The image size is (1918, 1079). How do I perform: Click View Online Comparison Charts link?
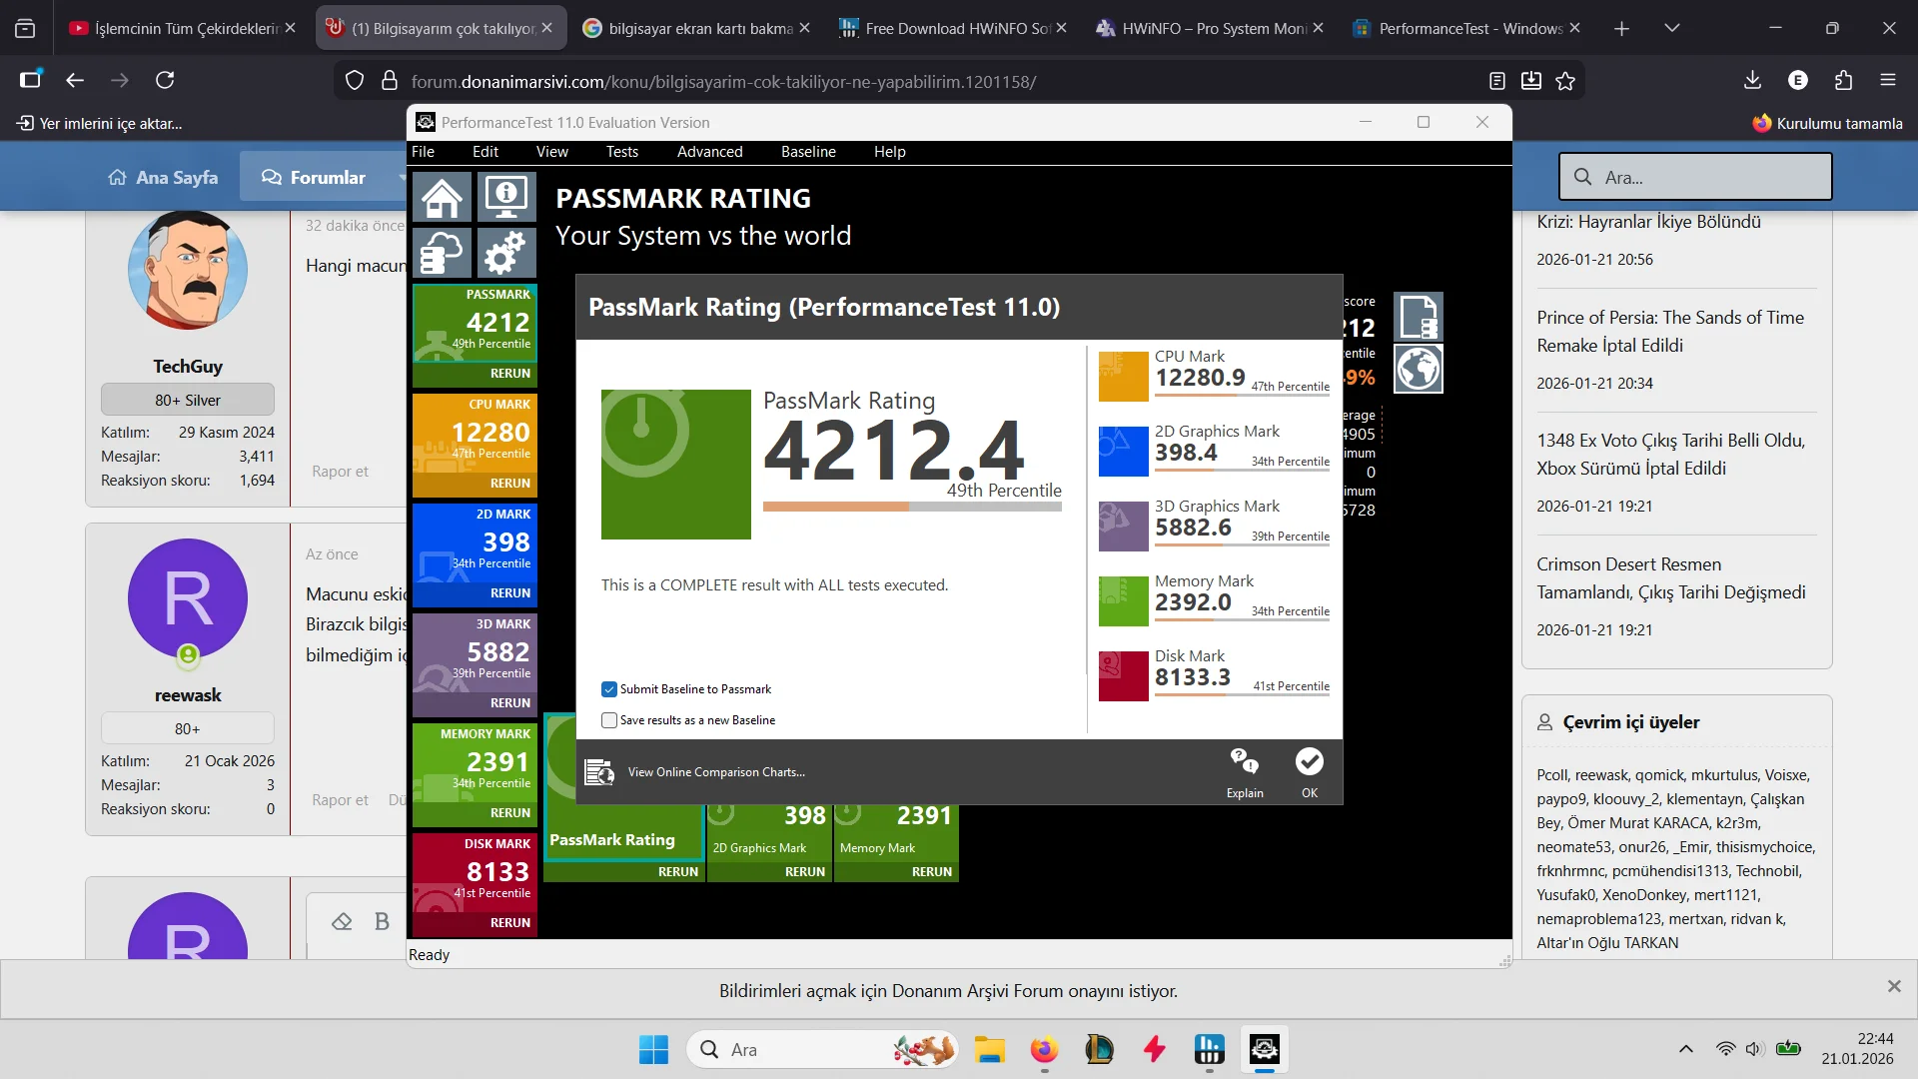click(x=715, y=772)
